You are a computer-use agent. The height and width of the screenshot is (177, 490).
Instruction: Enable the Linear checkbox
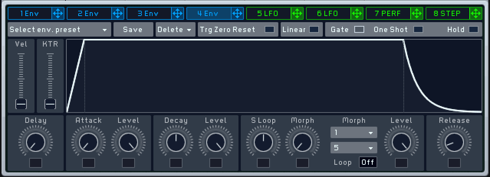click(x=314, y=29)
